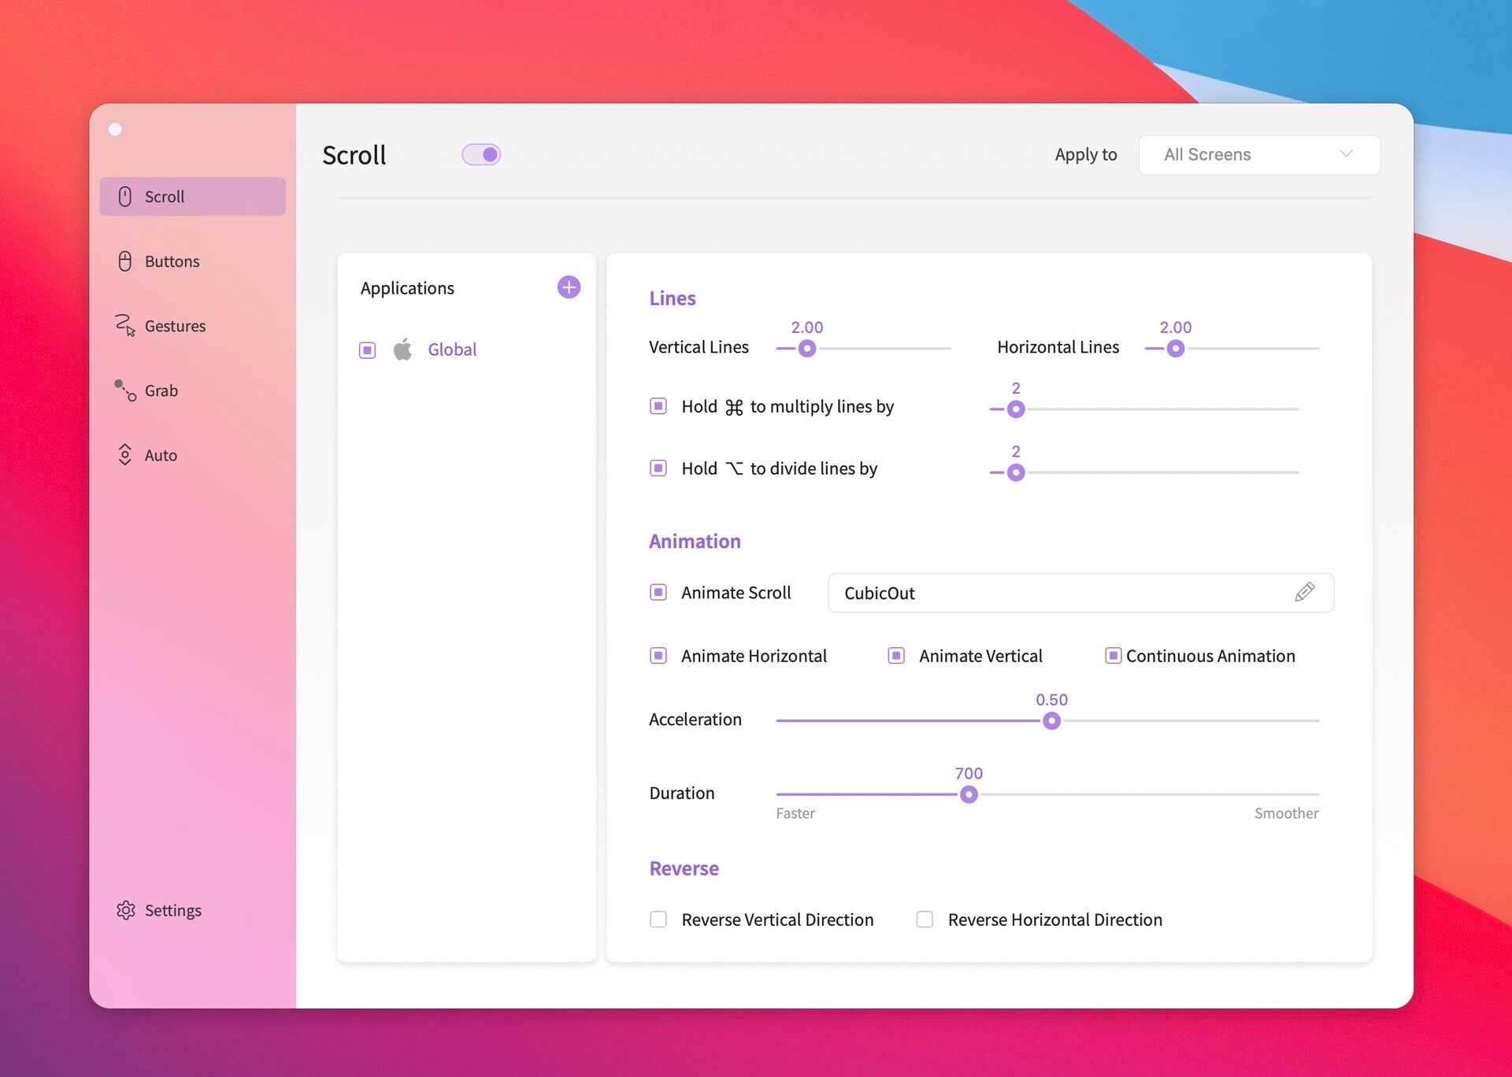Screen dimensions: 1512x1077
Task: Click the Faster label under Duration
Action: click(795, 813)
